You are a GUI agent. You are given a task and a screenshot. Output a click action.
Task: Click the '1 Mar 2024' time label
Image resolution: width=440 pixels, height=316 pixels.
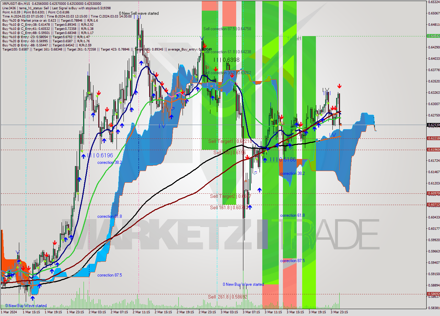pos(9,312)
